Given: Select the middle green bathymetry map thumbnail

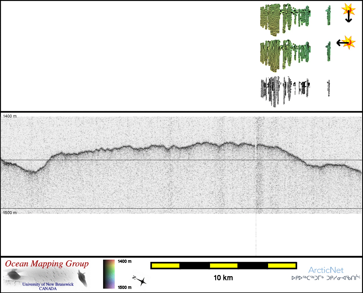Looking at the screenshot, I should [x=285, y=55].
